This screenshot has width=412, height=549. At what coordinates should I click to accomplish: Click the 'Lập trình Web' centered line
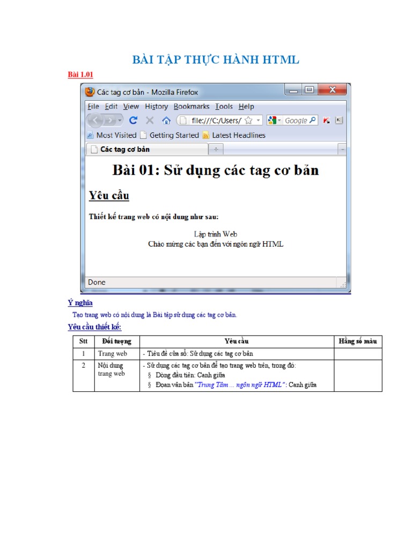pos(216,234)
